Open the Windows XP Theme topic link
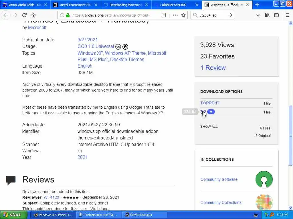Viewport: 293px width, 219px height. (x=125, y=53)
